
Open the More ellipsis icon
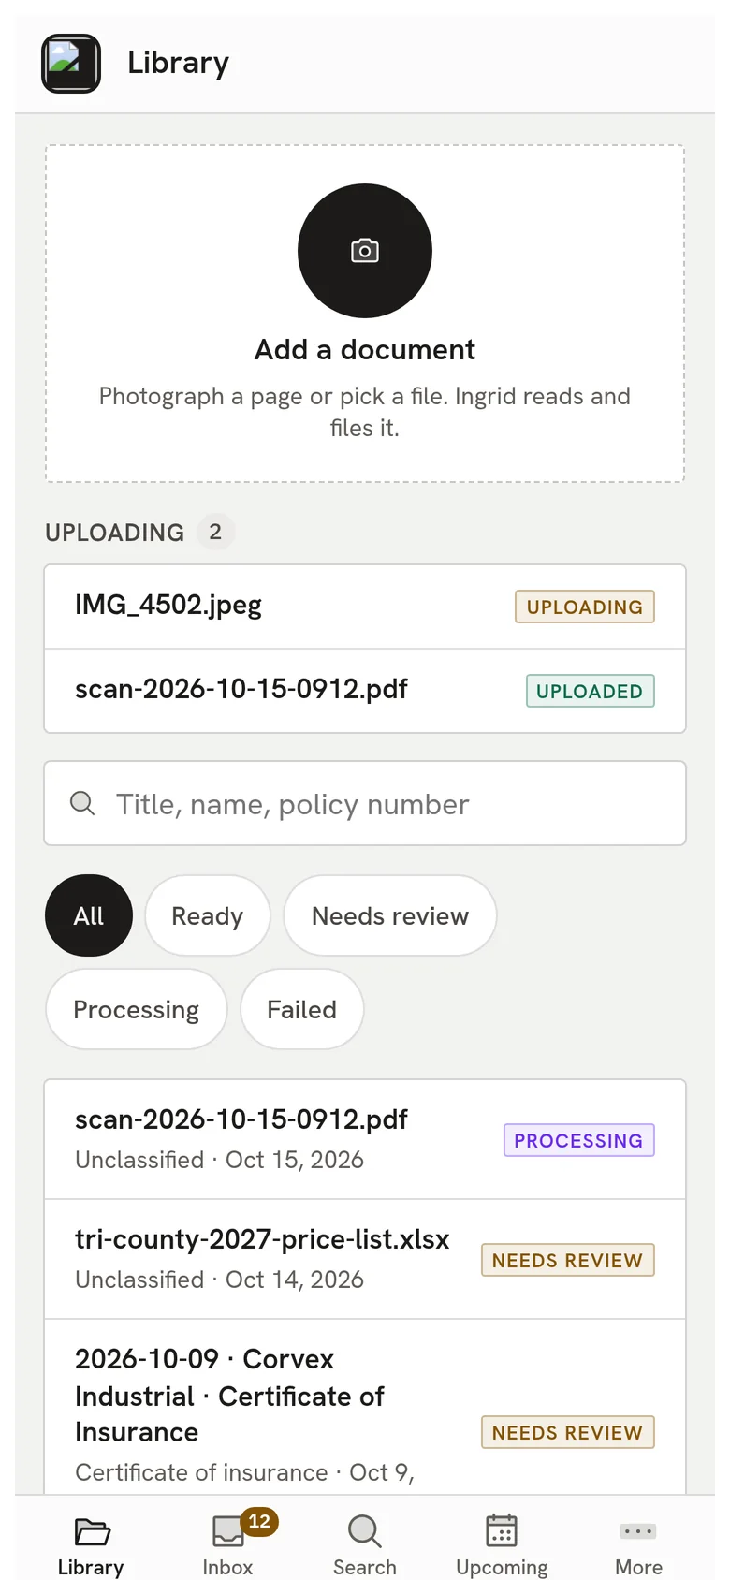[x=638, y=1532]
